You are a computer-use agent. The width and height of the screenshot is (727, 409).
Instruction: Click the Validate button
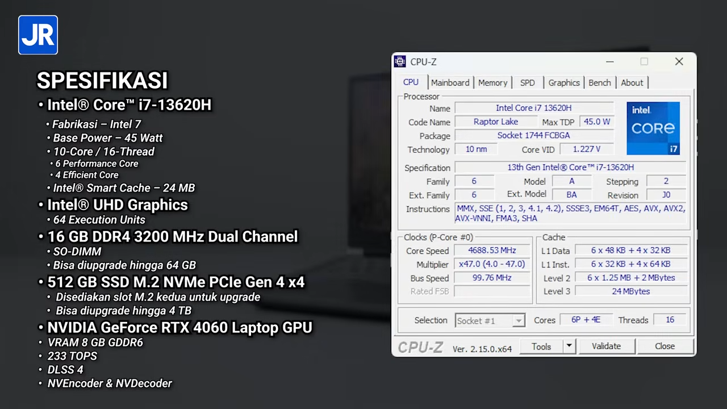click(606, 346)
